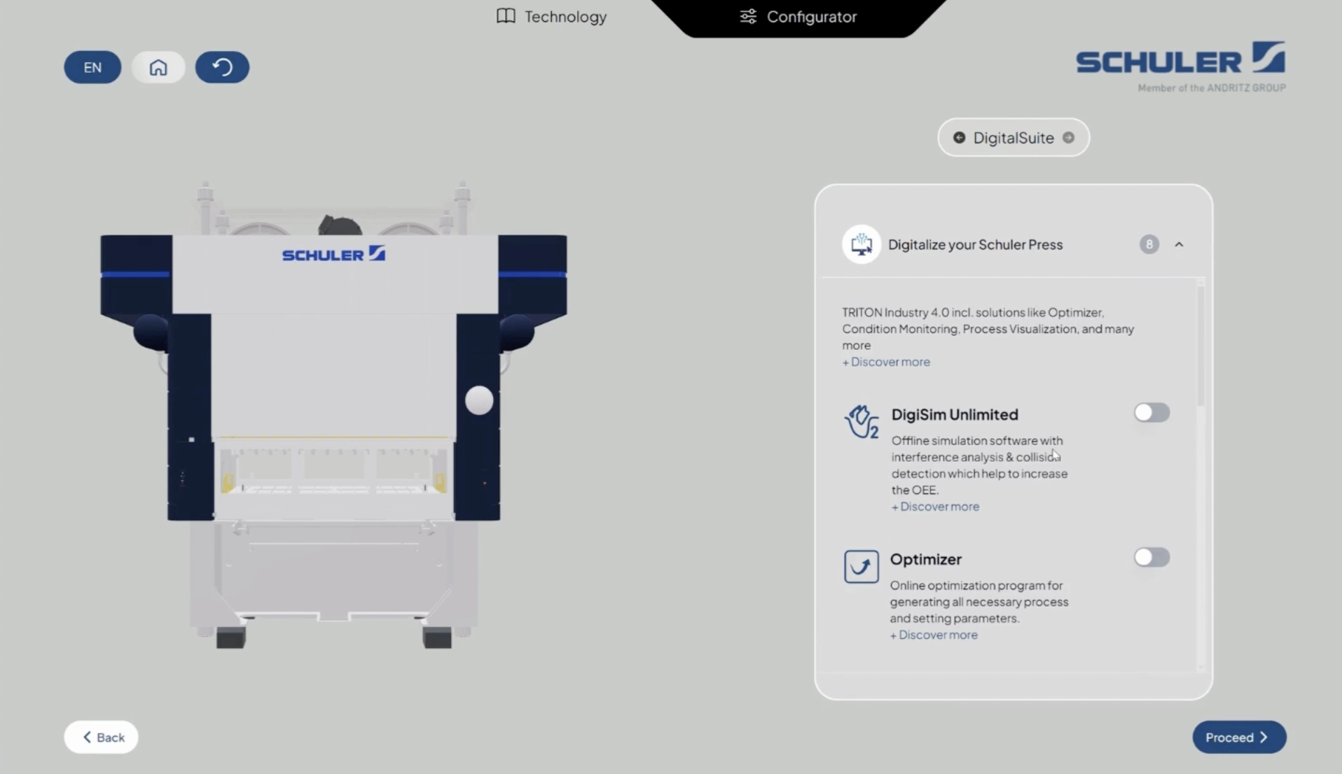The height and width of the screenshot is (774, 1342).
Task: Click the option count badge showing 8
Action: [1149, 244]
